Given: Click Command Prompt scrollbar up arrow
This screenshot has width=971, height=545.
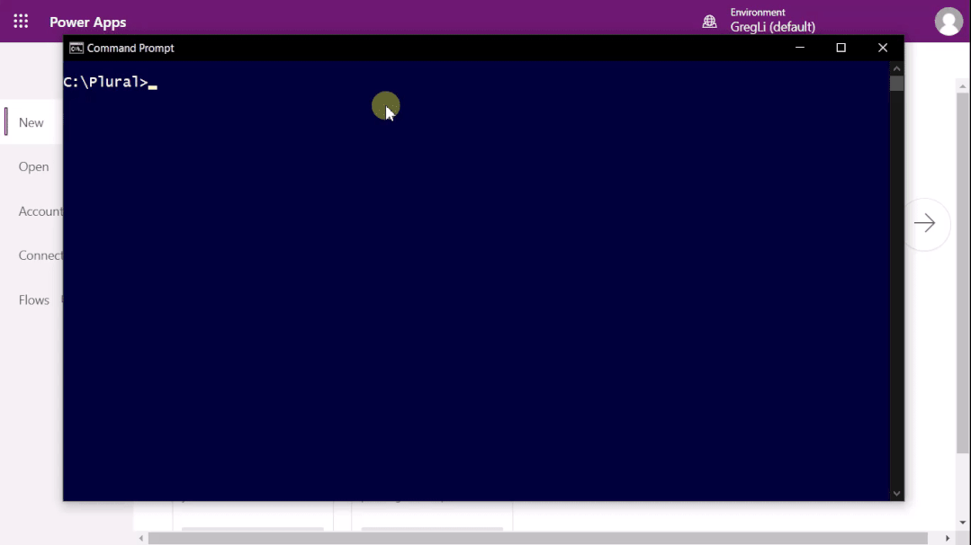Looking at the screenshot, I should (x=896, y=68).
